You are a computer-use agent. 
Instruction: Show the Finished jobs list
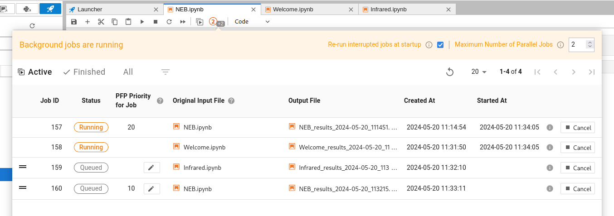[84, 72]
